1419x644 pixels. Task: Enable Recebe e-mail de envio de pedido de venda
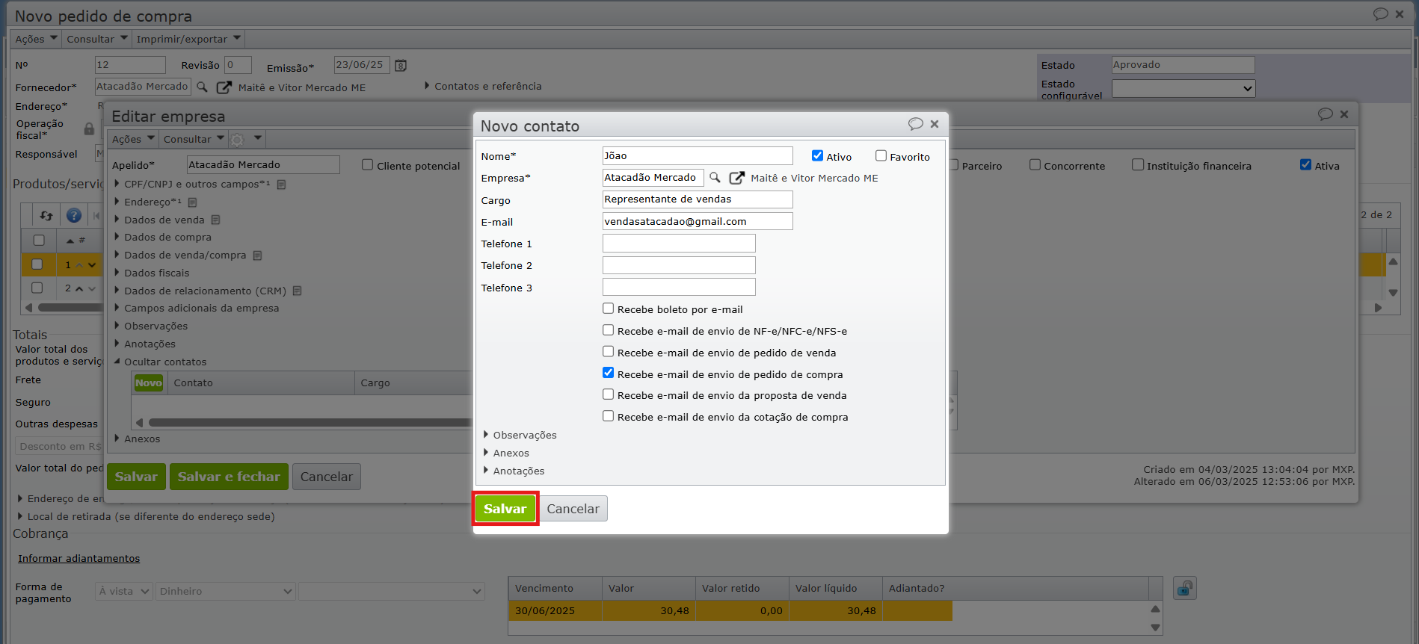pos(609,352)
